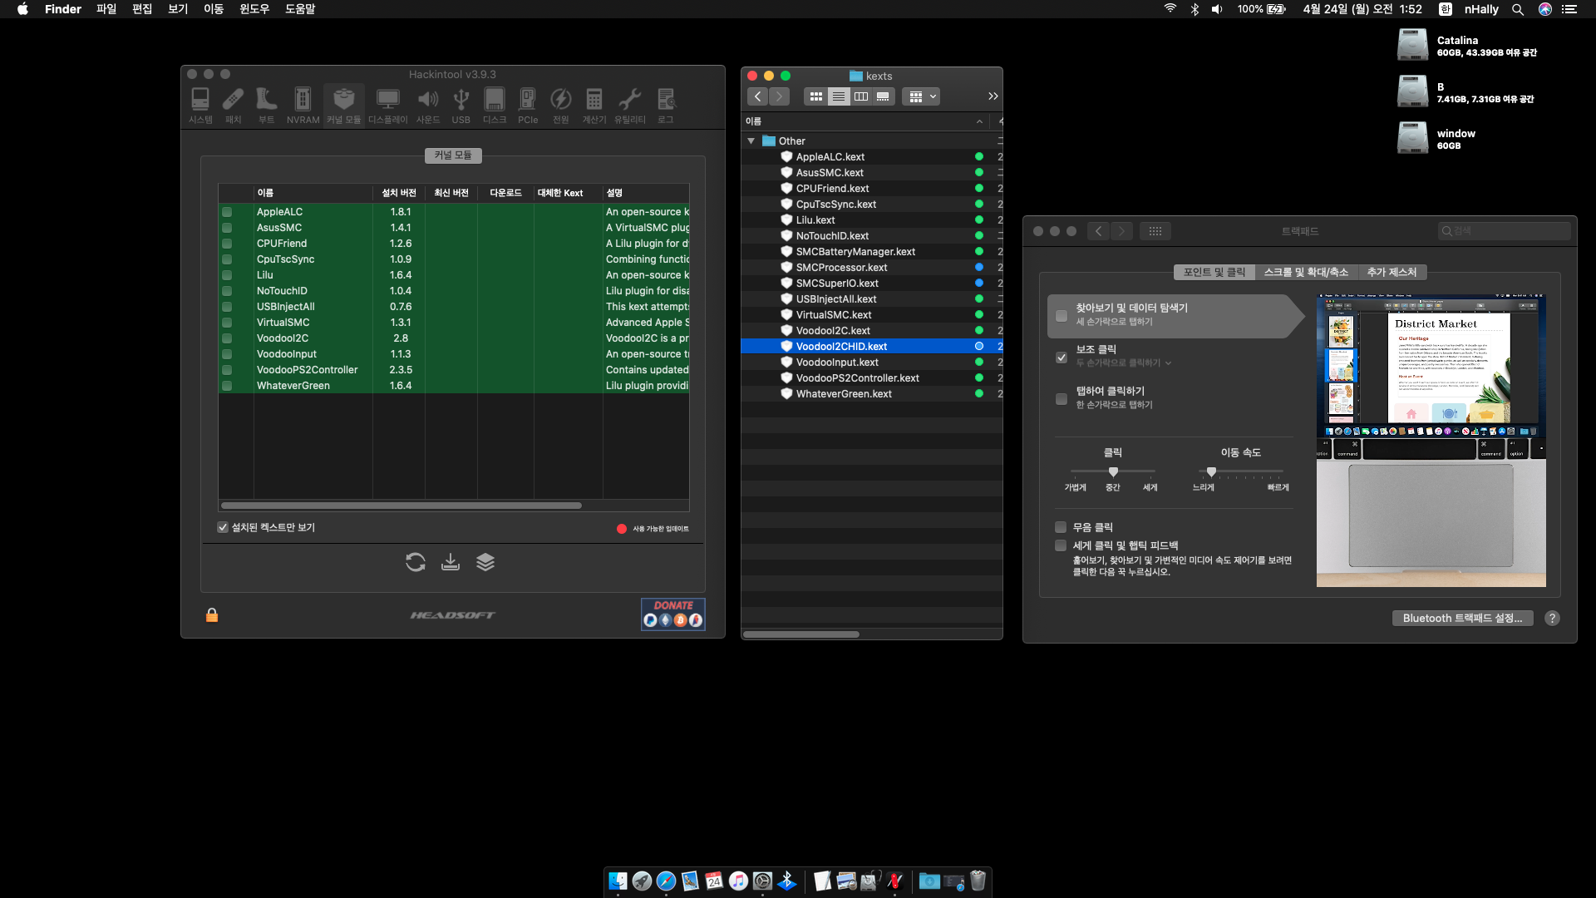Switch to 스크롤 및 확대/축소 tab
Viewport: 1596px width, 898px height.
click(1306, 272)
